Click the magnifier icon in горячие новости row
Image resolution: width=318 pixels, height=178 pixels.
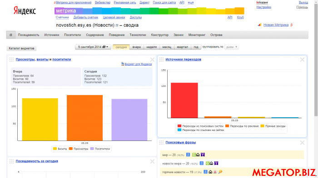pos(220,172)
